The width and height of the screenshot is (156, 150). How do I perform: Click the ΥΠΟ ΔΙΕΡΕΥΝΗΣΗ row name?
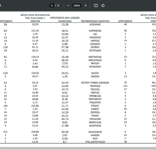95,142
